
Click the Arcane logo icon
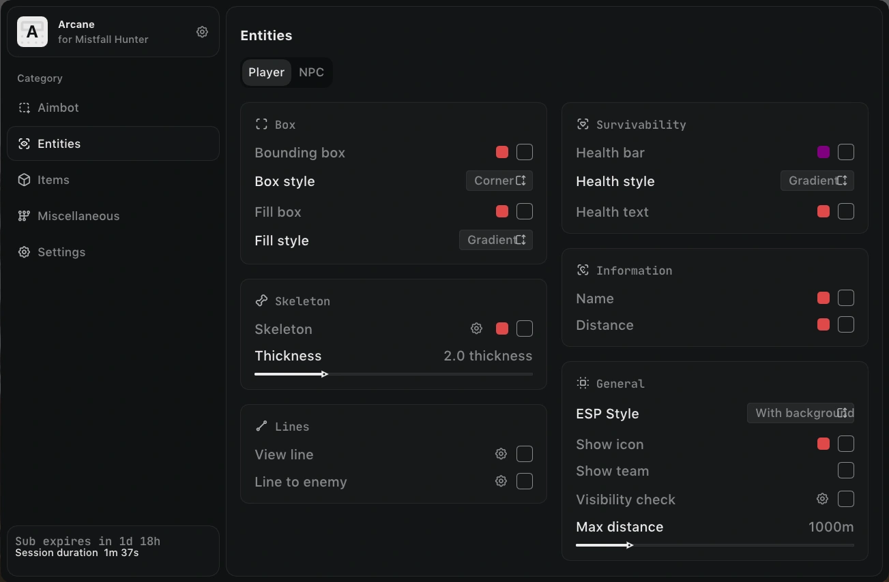point(32,32)
